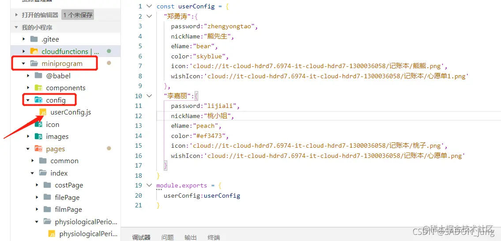Expand the costPage folder arrow

point(37,185)
